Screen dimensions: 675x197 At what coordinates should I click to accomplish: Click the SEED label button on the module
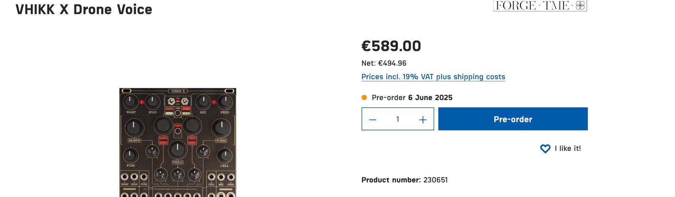point(169,113)
